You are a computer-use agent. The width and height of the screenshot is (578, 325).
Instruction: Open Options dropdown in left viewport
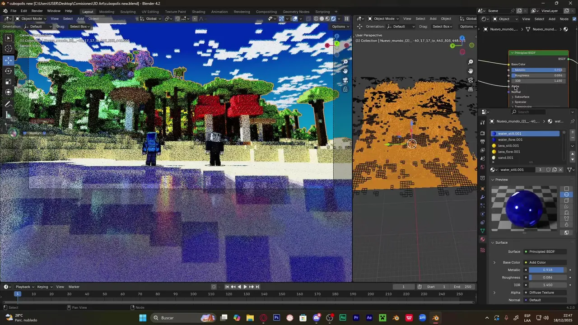(340, 26)
